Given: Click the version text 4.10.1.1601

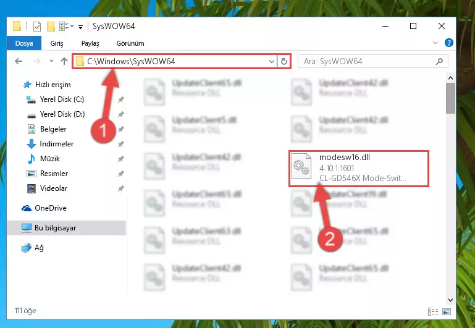Looking at the screenshot, I should 337,168.
